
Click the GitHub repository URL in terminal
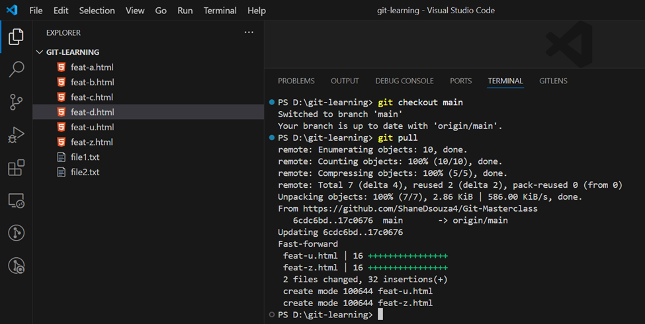click(x=420, y=208)
